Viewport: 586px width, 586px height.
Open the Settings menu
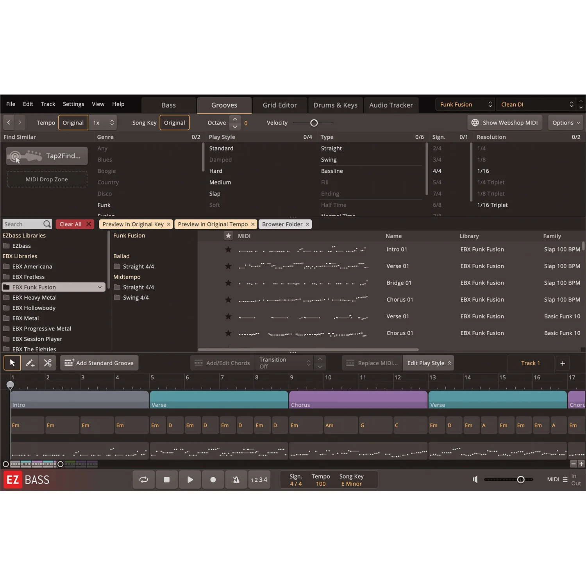tap(73, 104)
